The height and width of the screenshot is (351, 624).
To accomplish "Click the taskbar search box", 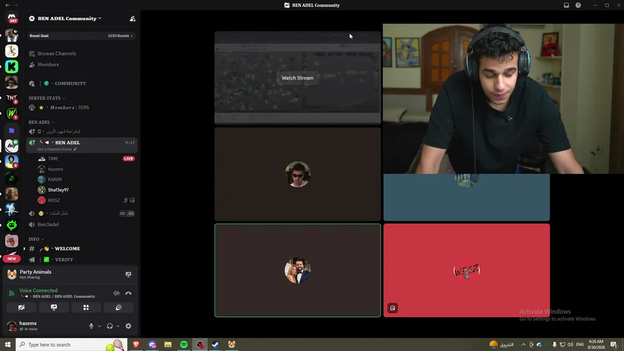I will 71,345.
